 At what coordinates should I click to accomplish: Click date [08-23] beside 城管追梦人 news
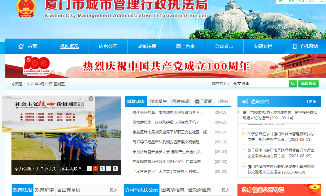(x=221, y=172)
